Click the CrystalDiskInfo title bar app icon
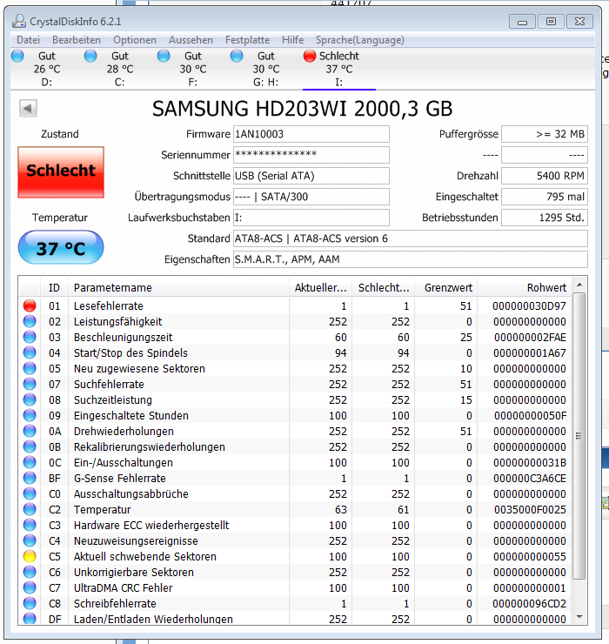 click(19, 21)
